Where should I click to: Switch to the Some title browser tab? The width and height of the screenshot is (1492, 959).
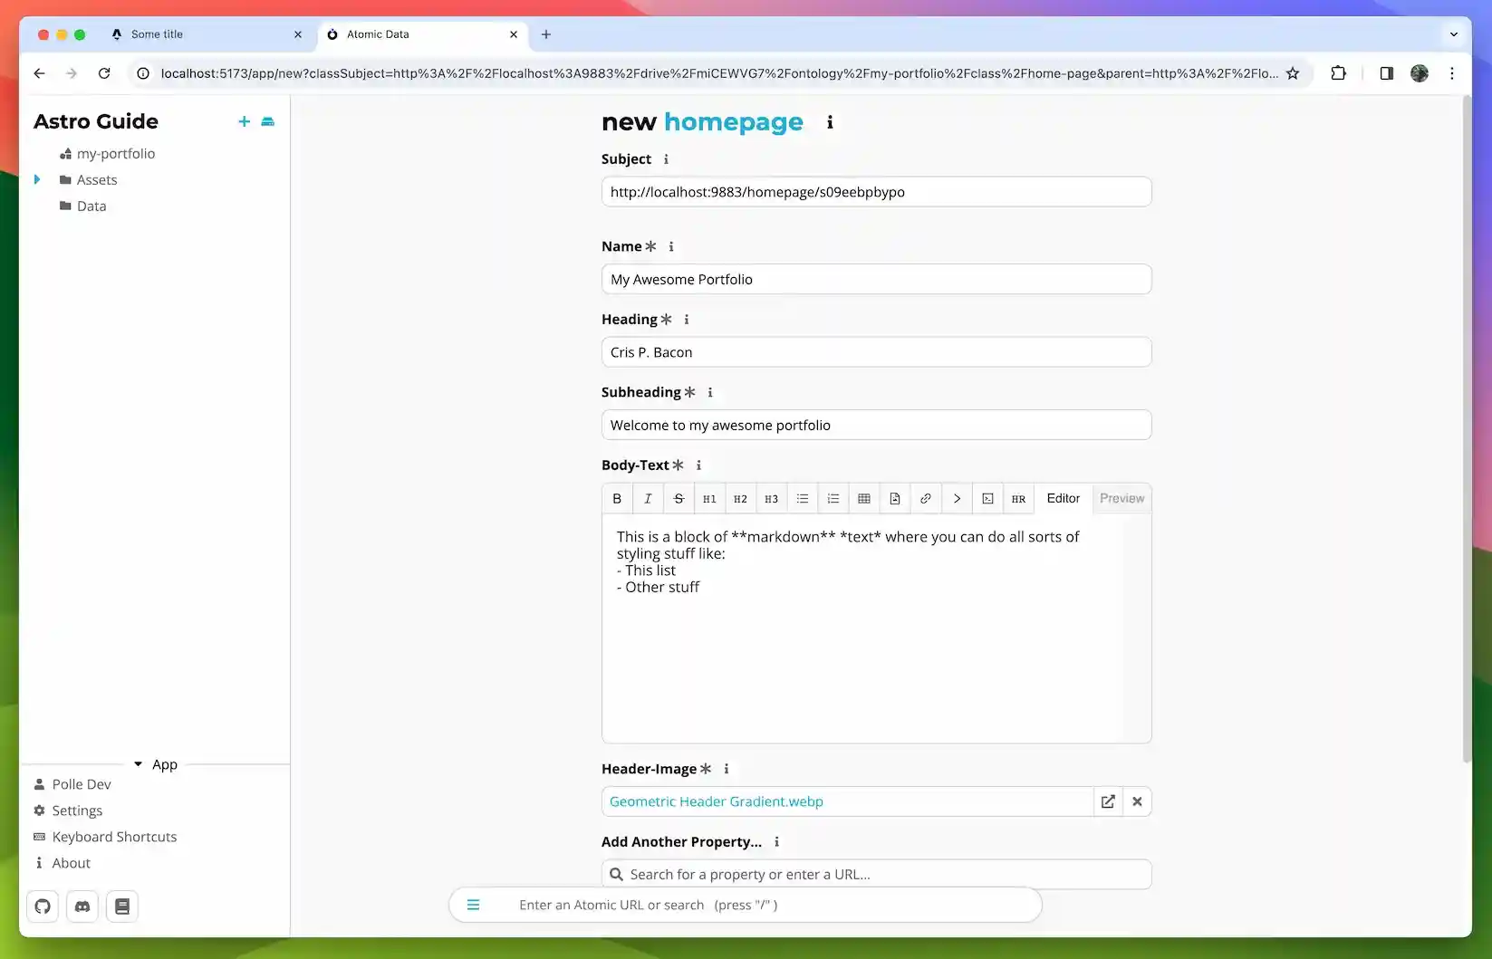point(206,34)
